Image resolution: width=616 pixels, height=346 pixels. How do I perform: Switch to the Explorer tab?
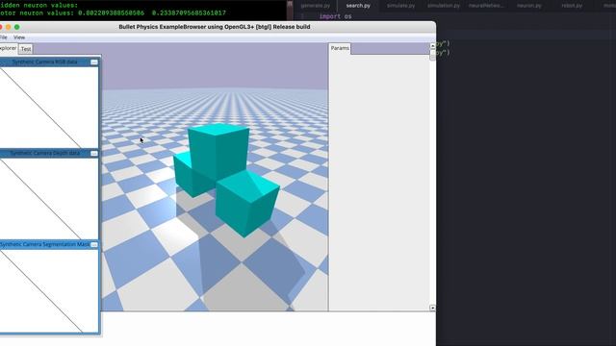[x=9, y=48]
